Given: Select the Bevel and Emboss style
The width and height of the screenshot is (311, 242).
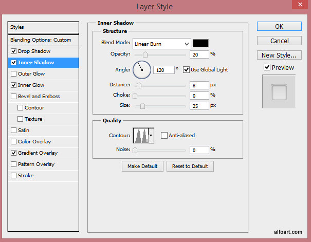Looking at the screenshot, I should click(39, 97).
